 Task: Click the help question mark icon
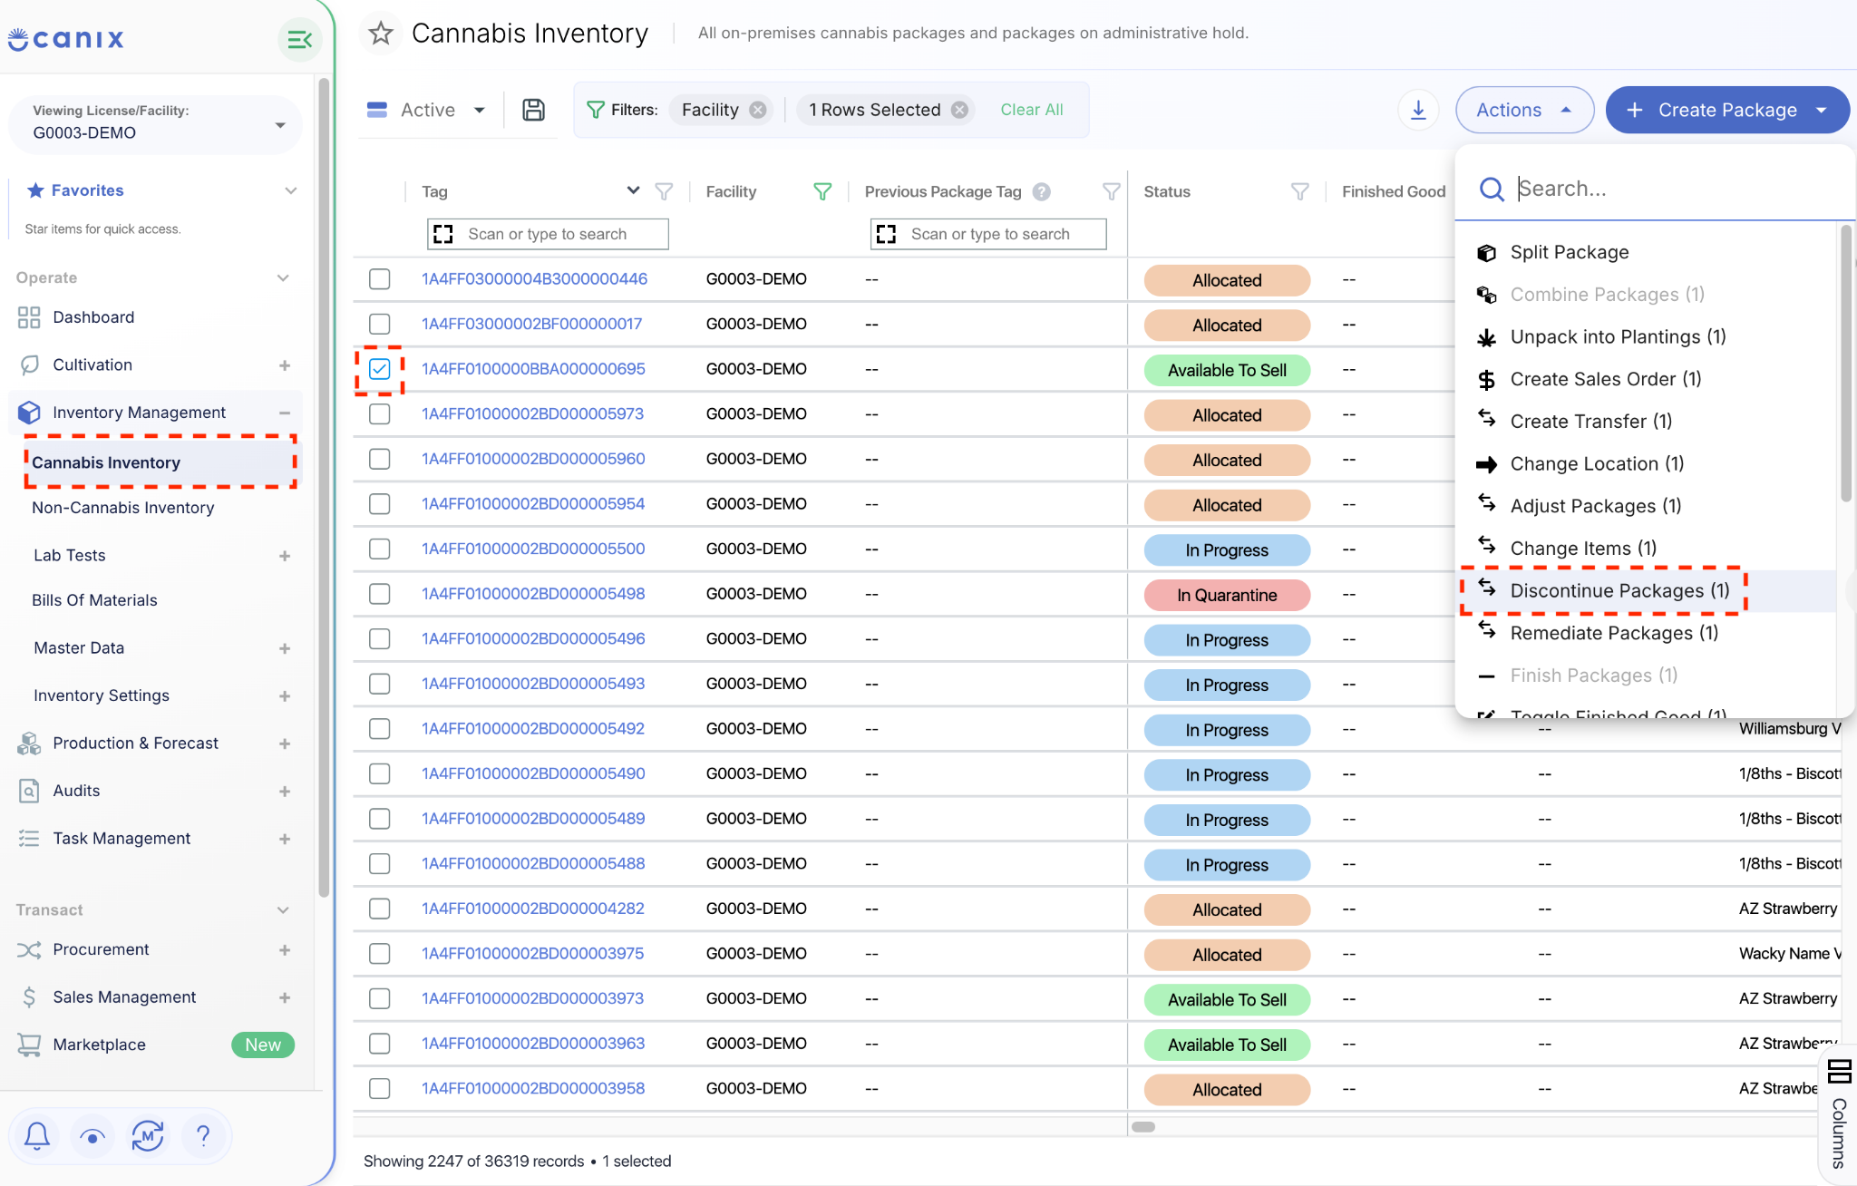(x=203, y=1135)
